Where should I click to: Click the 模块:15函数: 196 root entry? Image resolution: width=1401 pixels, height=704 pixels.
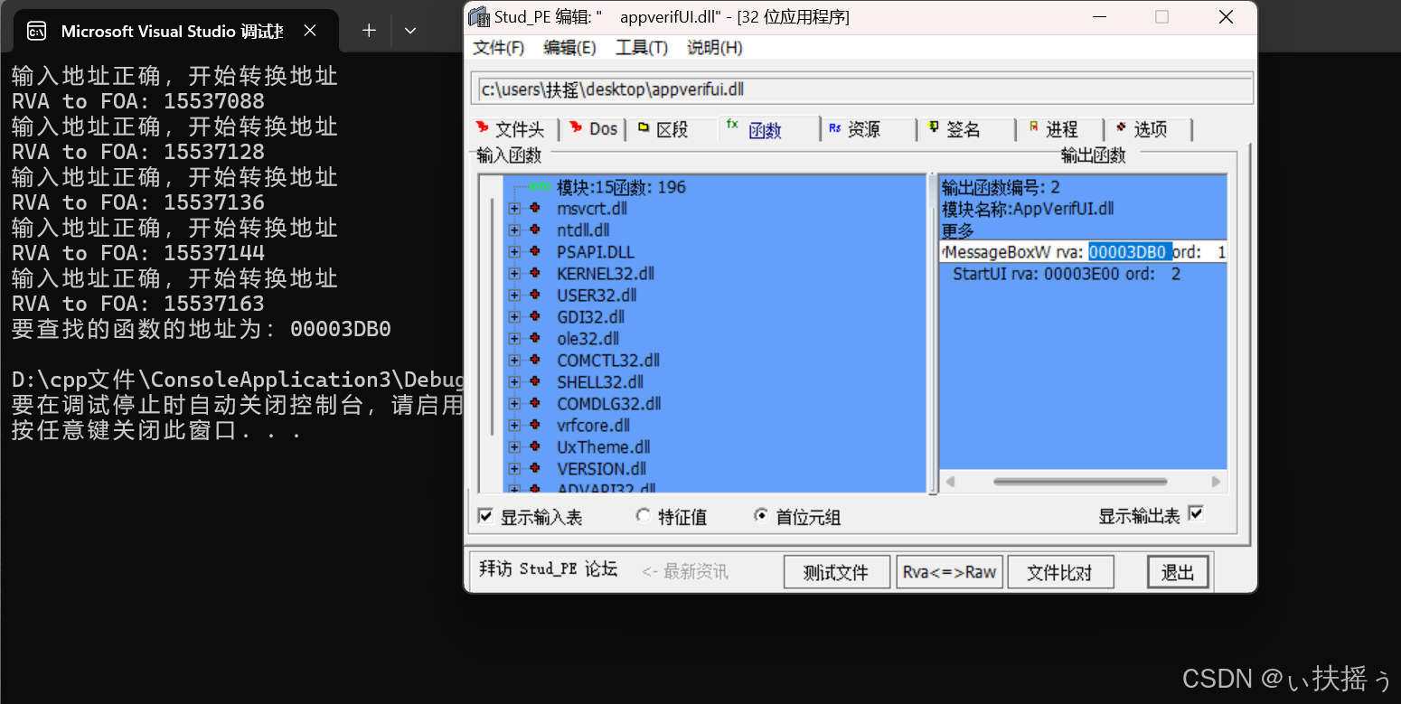pyautogui.click(x=621, y=187)
